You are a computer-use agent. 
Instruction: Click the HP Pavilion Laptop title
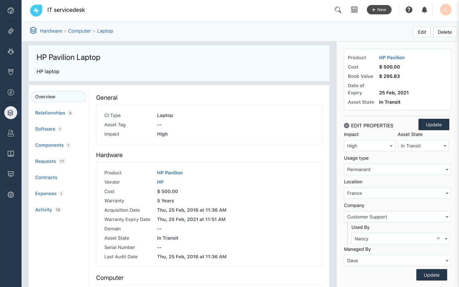68,57
